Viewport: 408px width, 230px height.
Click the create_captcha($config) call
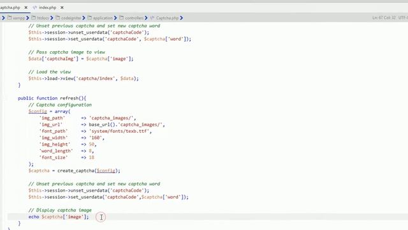89,171
